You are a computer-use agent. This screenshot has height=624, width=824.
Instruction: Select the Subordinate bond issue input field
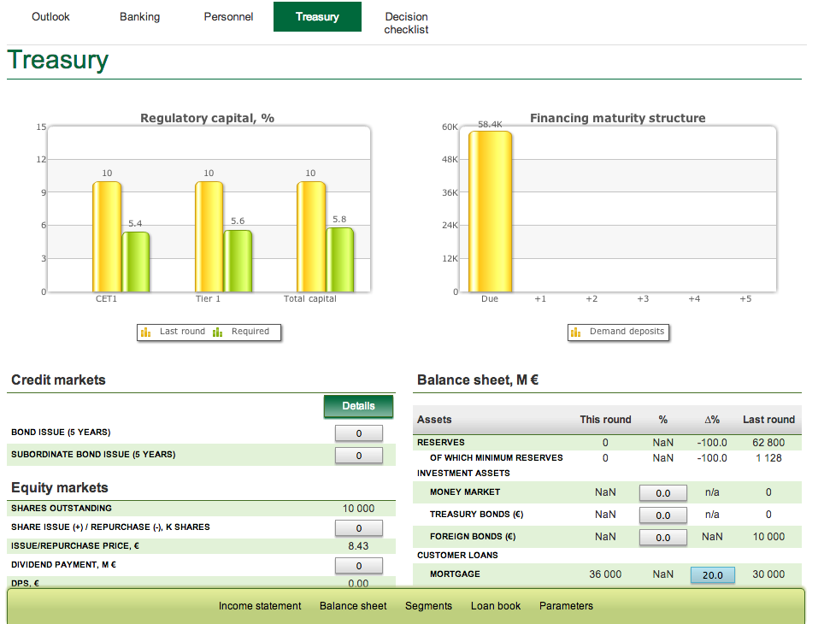358,456
